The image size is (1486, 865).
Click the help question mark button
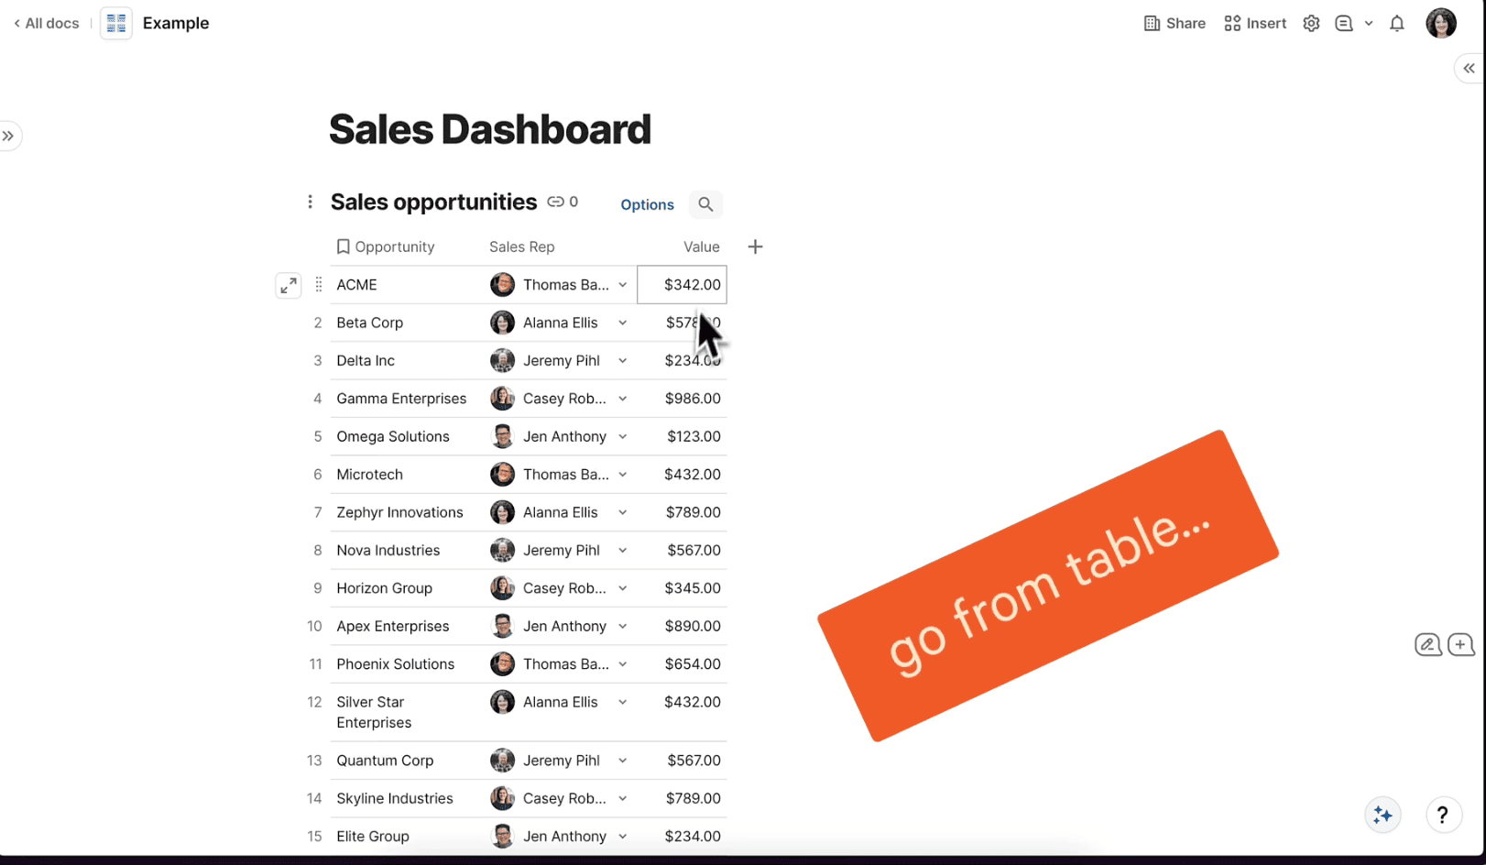pos(1442,815)
